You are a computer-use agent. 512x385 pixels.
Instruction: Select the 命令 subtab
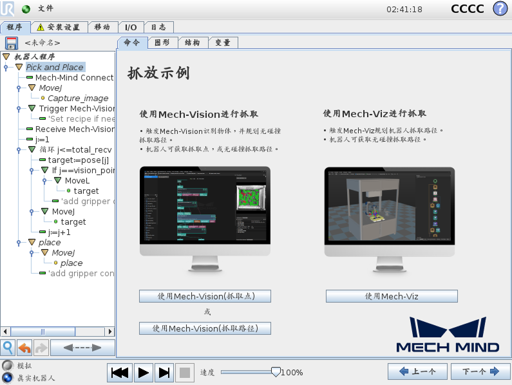pyautogui.click(x=132, y=42)
